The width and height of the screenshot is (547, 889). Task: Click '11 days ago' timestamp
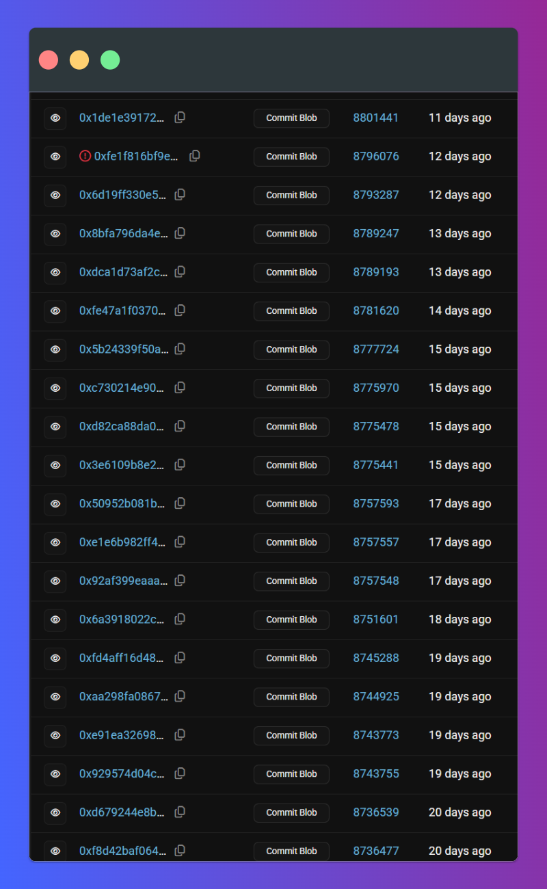pos(460,118)
